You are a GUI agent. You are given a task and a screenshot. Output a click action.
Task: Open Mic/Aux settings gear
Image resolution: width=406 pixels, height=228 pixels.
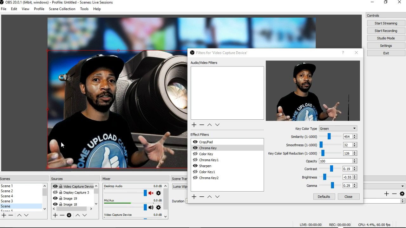[159, 207]
